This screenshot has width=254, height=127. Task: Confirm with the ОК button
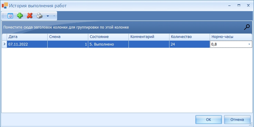(x=209, y=120)
